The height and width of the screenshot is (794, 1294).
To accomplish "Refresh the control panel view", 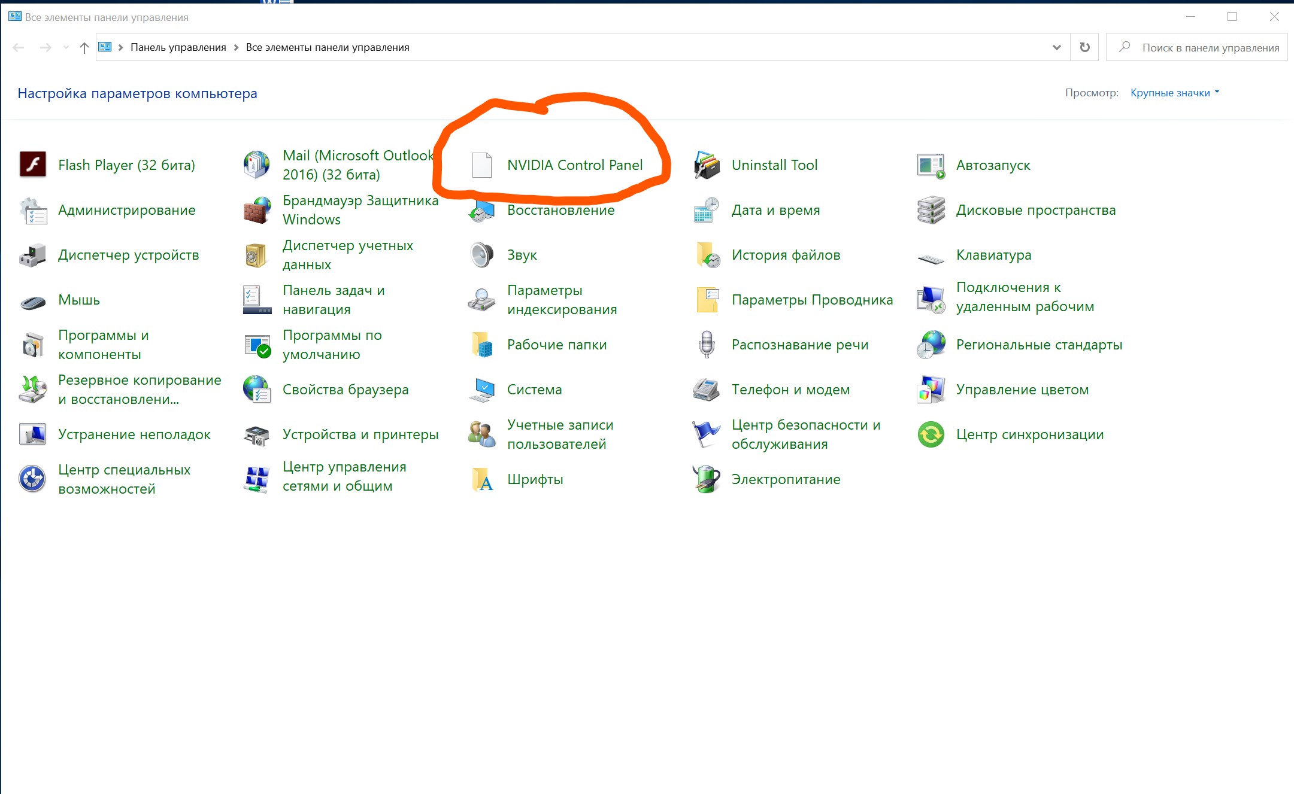I will tap(1084, 47).
